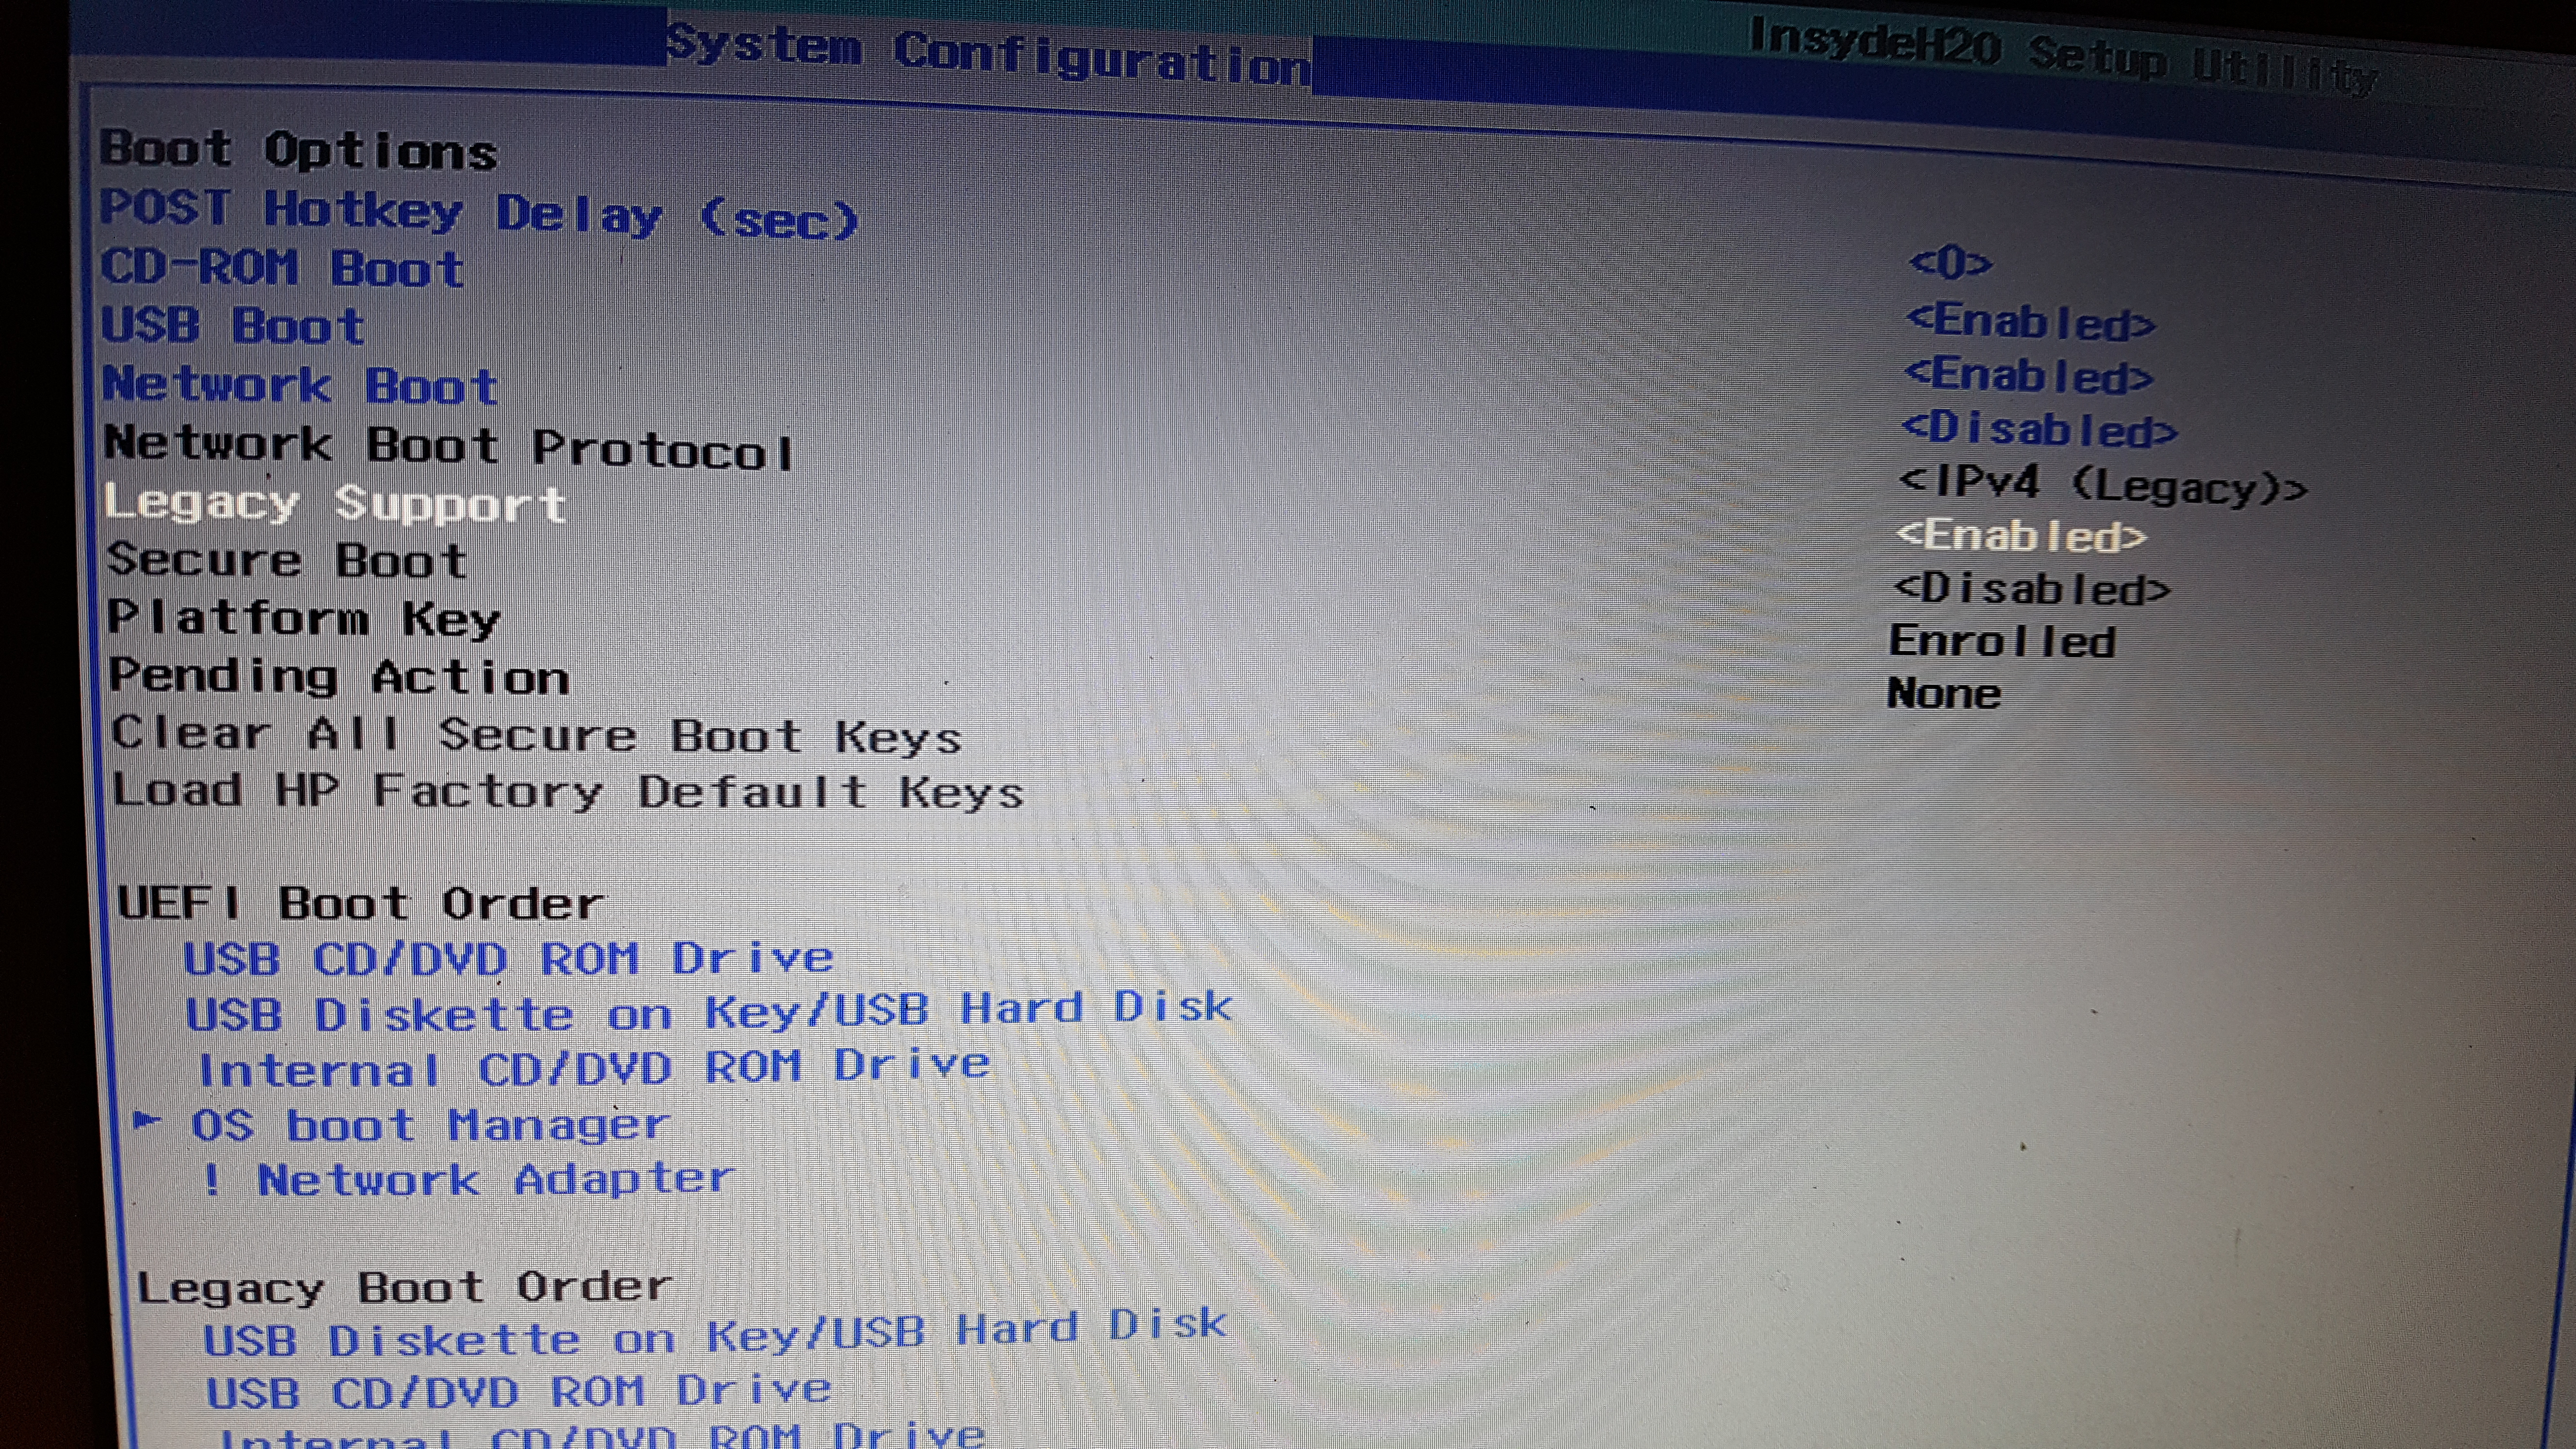Choose Clear All Secure Boot Keys

click(537, 735)
